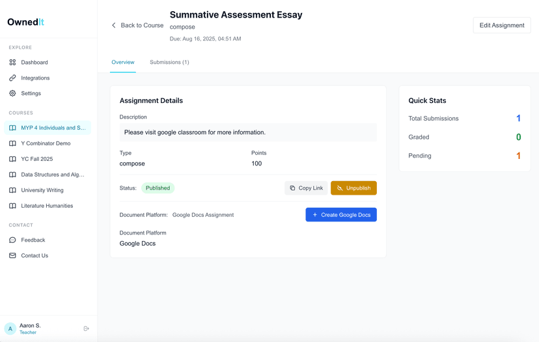Image resolution: width=539 pixels, height=342 pixels.
Task: Open the Dashboard page
Action: coord(48,63)
